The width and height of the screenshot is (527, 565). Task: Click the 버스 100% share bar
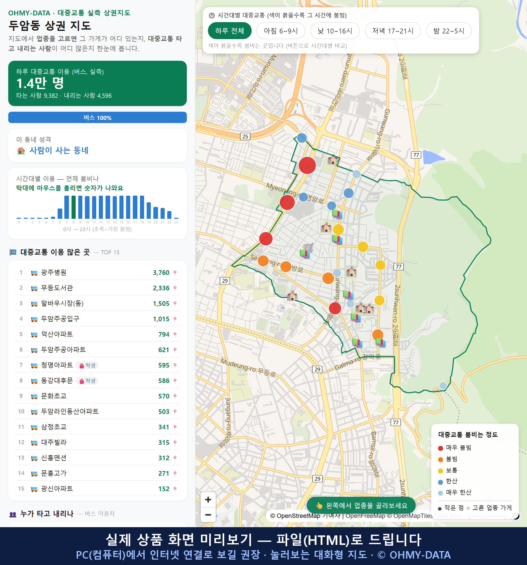(98, 118)
